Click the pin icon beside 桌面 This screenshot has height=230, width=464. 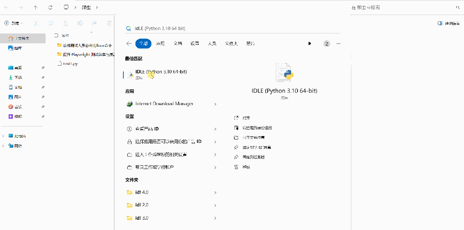pyautogui.click(x=43, y=68)
